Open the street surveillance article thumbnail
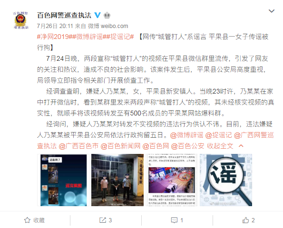The height and width of the screenshot is (228, 283). 171,180
